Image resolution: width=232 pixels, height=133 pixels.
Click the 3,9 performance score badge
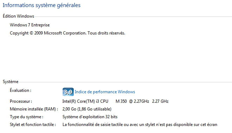68,92
